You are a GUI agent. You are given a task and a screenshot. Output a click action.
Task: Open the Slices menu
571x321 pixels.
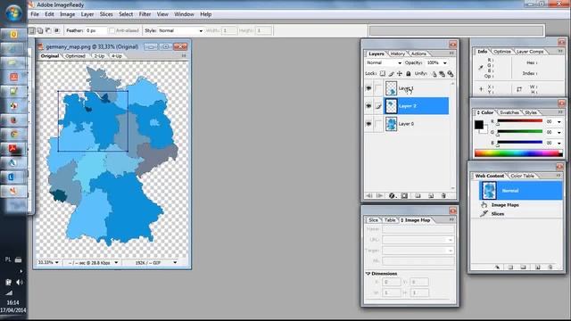click(106, 14)
